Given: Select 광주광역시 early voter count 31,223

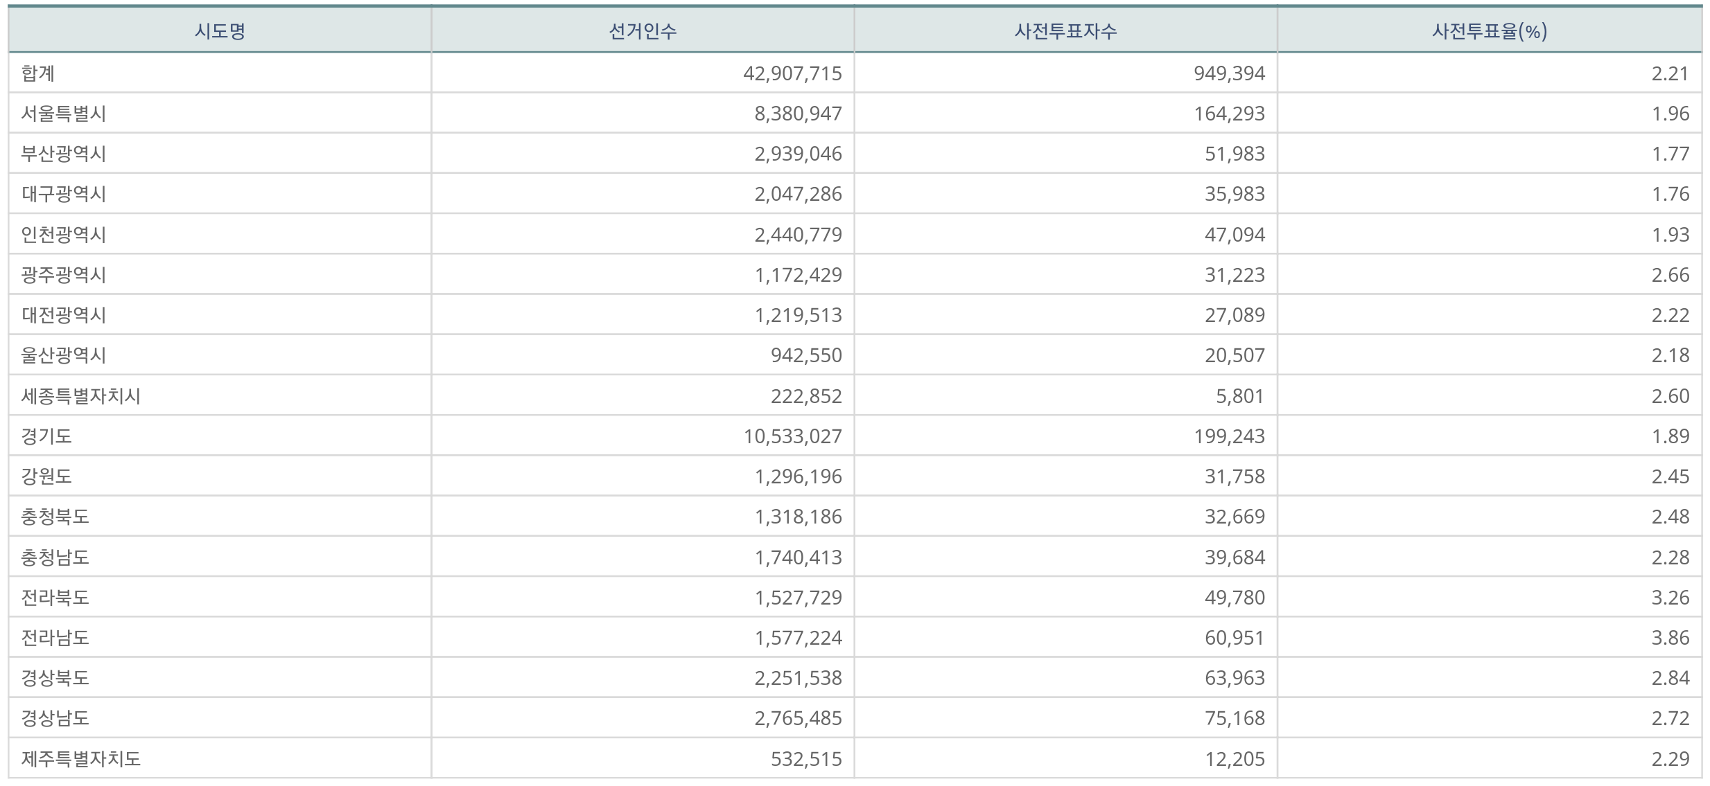Looking at the screenshot, I should (x=1234, y=275).
